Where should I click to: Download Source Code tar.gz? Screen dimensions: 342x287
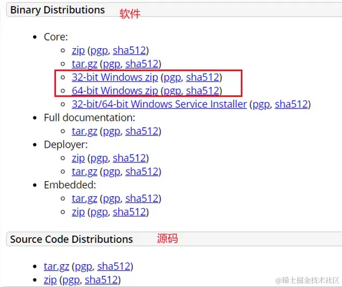pyautogui.click(x=56, y=267)
